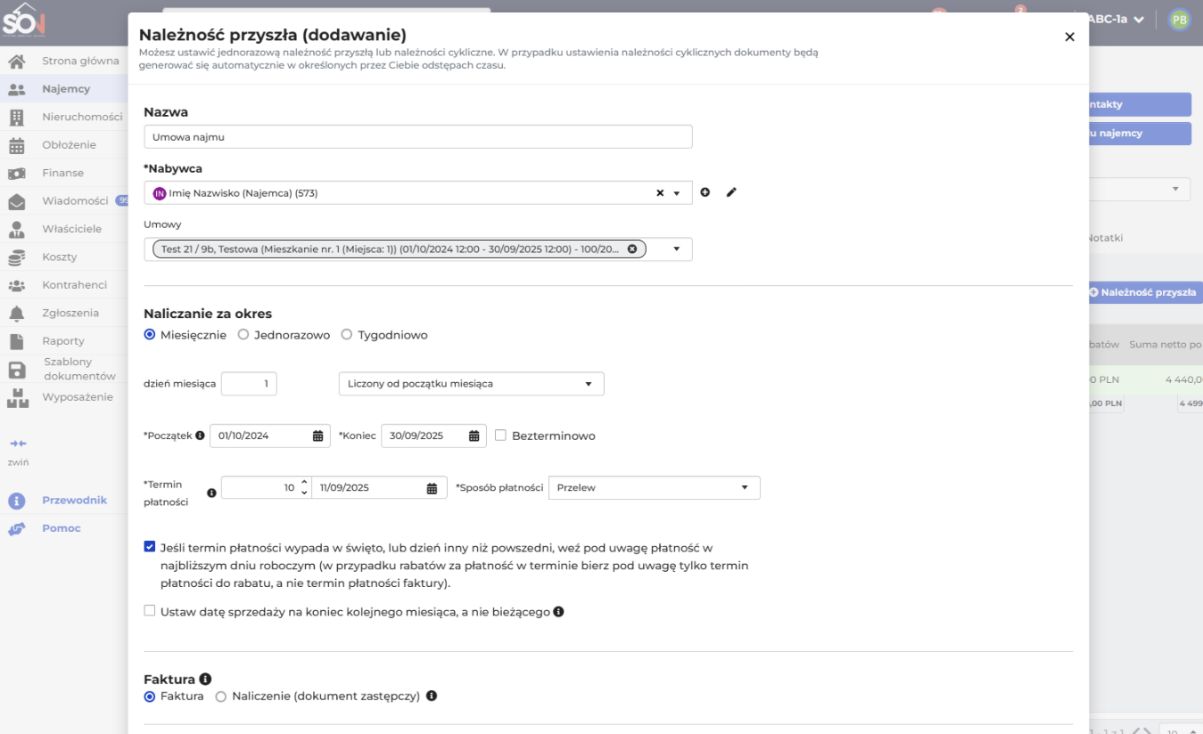Screen dimensions: 1203x734
Task: Click the Nazwa input field
Action: 418,137
